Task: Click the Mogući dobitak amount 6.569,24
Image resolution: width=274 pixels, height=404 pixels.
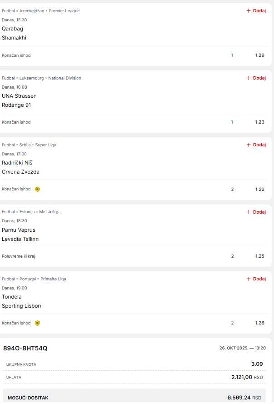Action: coord(239,397)
